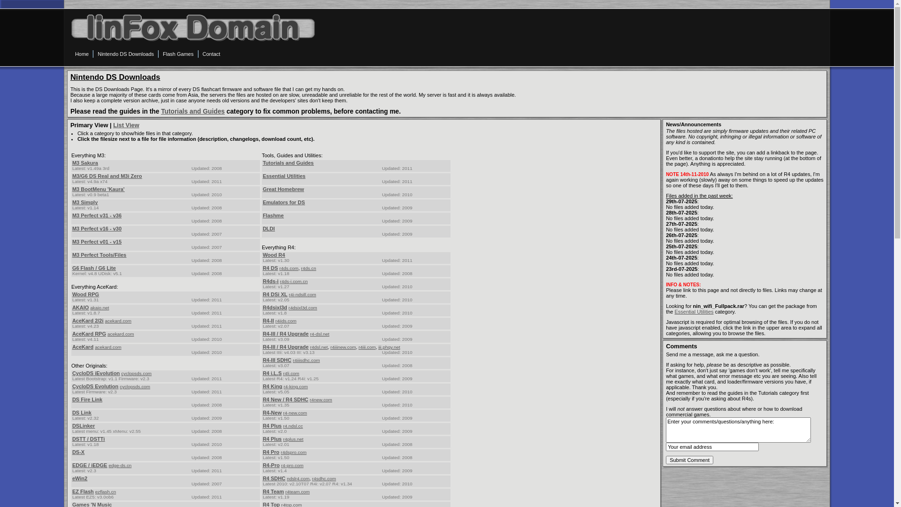
Task: Open the R4 DSi XL category
Action: point(275,294)
